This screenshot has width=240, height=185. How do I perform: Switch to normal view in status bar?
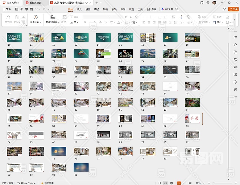(x=160, y=183)
